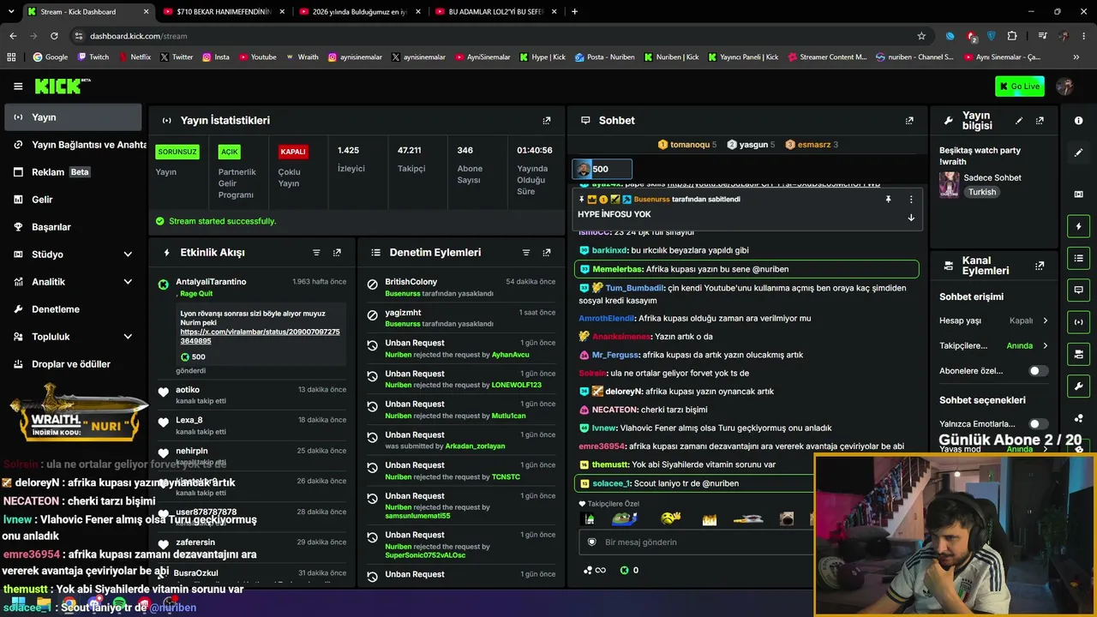Click AntalyaliTarantino in the activity feed
This screenshot has width=1097, height=617.
click(211, 282)
